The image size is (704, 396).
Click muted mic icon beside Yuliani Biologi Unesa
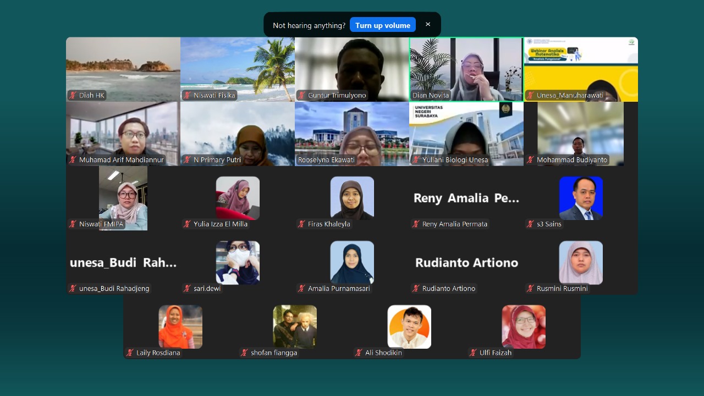(415, 160)
